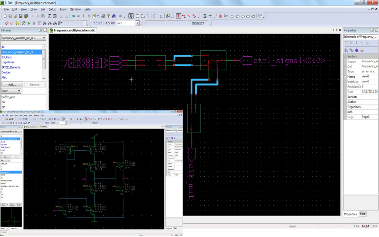379x237 pixels.
Task: Select the Box drawing tool
Action: tap(138, 16)
